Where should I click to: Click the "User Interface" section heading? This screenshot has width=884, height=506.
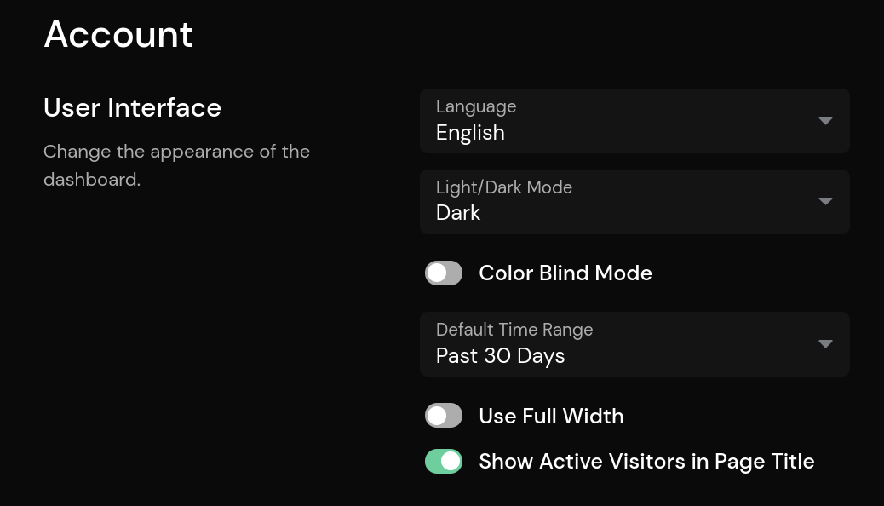[132, 108]
